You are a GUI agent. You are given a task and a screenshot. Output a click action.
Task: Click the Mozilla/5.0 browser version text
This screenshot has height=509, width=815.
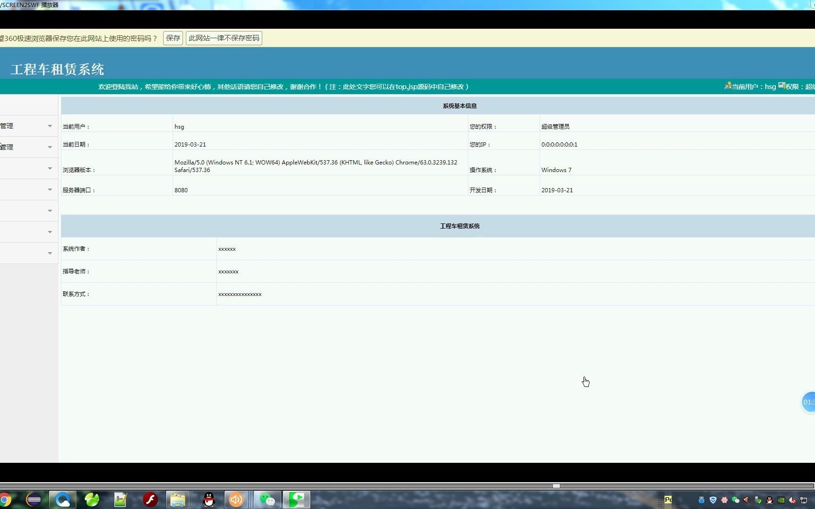316,166
